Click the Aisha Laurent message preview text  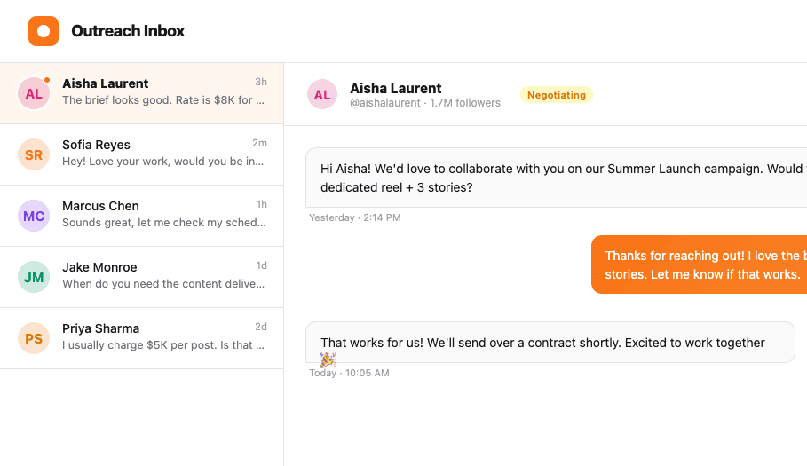click(x=163, y=100)
